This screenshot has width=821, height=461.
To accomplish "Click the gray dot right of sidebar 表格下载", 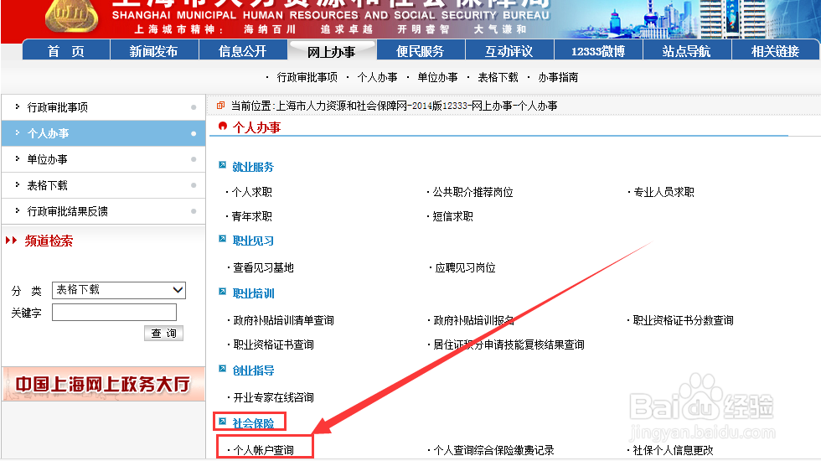I will tap(194, 185).
